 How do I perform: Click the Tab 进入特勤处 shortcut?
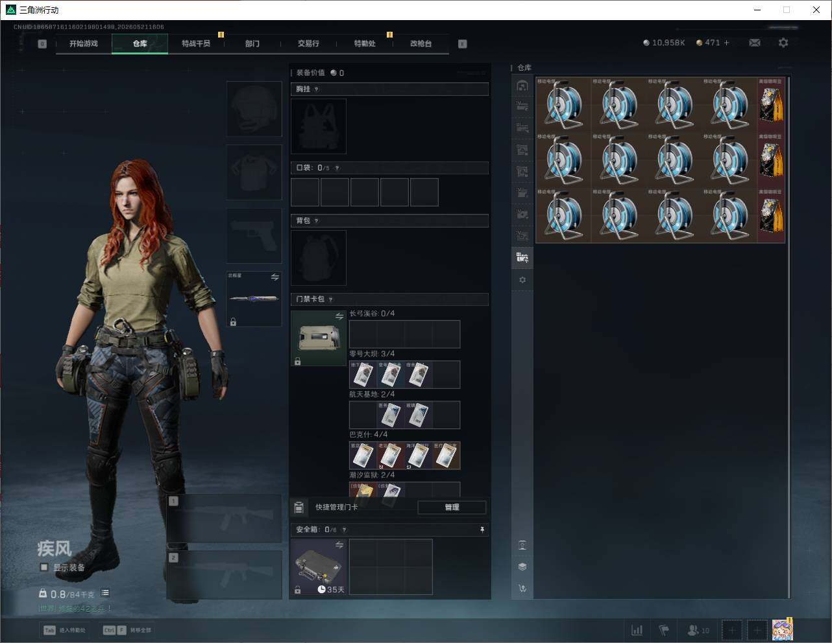tap(64, 630)
